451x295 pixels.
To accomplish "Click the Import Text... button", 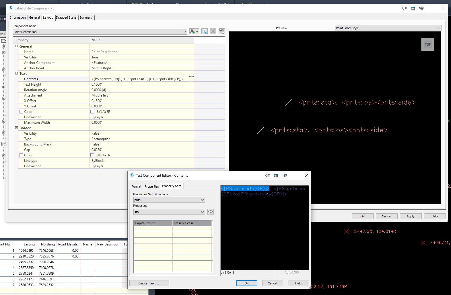I will click(x=149, y=283).
